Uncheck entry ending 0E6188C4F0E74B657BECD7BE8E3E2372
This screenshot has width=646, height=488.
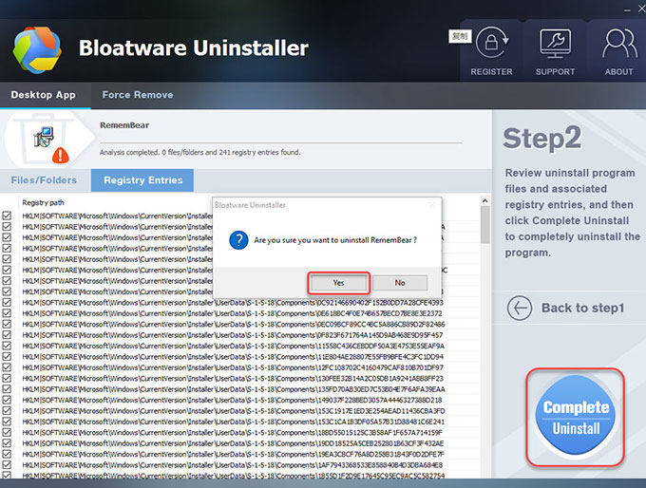click(7, 313)
